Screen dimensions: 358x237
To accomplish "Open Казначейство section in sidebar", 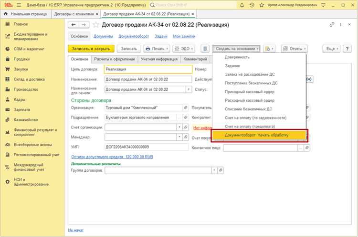I will 26,119.
